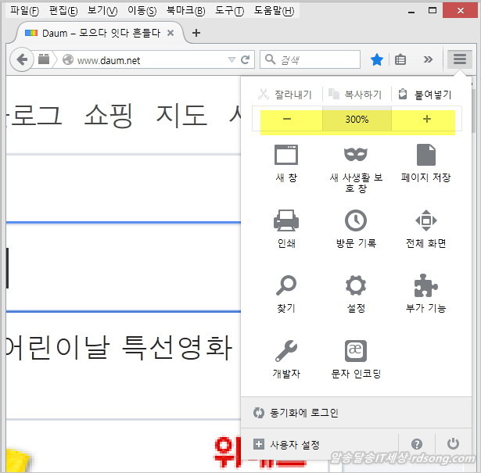The width and height of the screenshot is (481, 473).
Task: Open the 북마크(B) menu in menu bar
Action: [185, 11]
